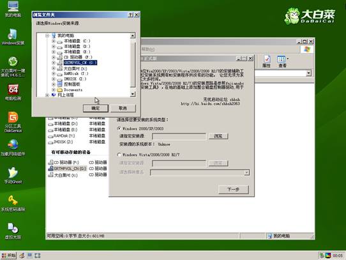Open the 虚拟光驱 desktop icon
Viewport: 346px width, 260px height.
click(x=13, y=231)
